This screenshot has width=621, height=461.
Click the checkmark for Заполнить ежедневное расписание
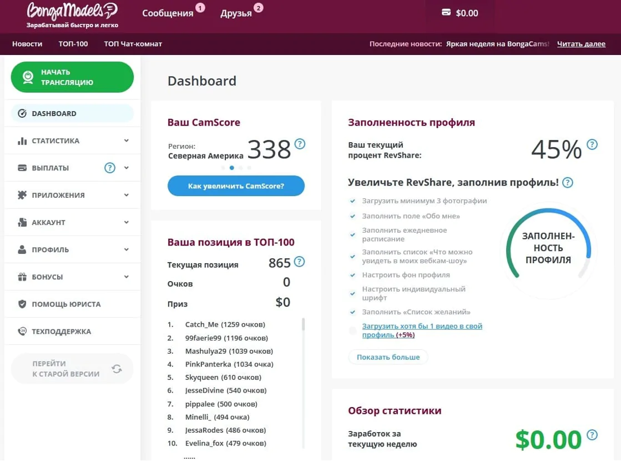(352, 234)
